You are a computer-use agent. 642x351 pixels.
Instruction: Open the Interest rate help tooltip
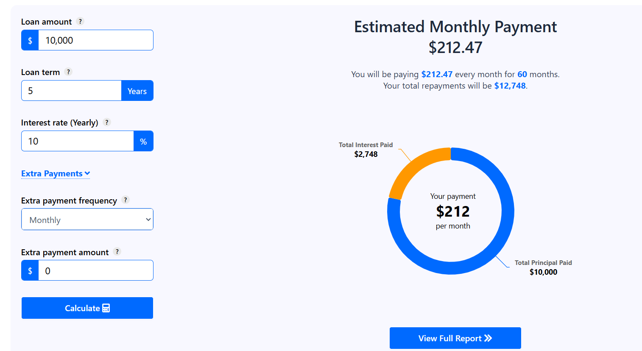click(x=106, y=122)
